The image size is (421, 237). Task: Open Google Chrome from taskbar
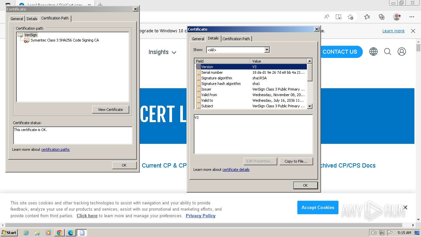(59, 233)
